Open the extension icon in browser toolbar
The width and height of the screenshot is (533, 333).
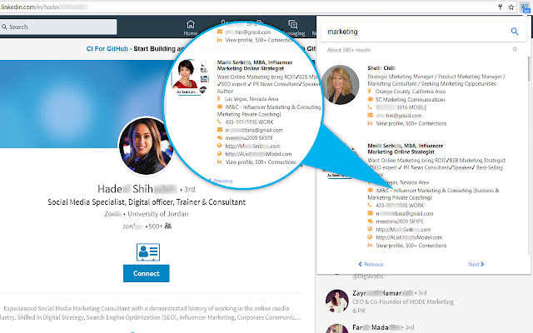526,7
